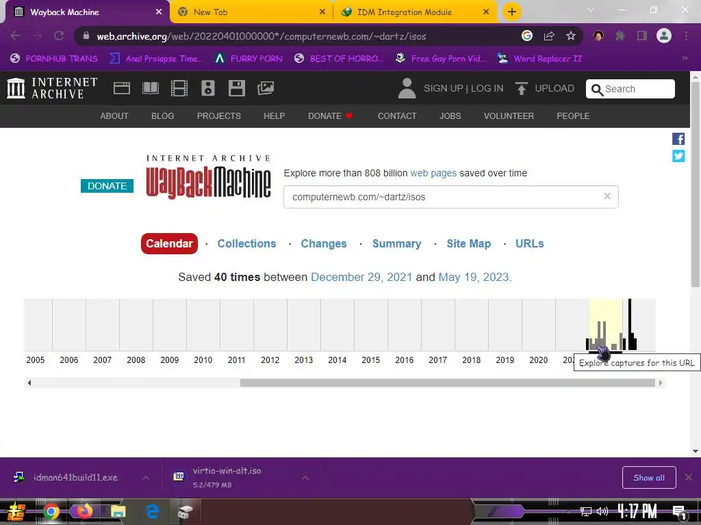701x525 pixels.
Task: Open Chrome profile avatar
Action: pyautogui.click(x=664, y=36)
